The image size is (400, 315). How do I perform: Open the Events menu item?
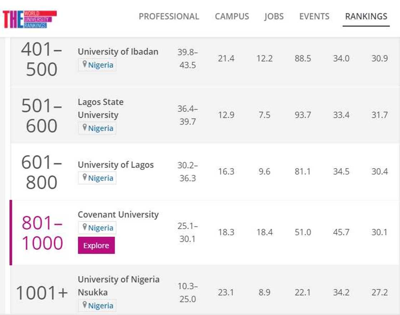coord(314,16)
